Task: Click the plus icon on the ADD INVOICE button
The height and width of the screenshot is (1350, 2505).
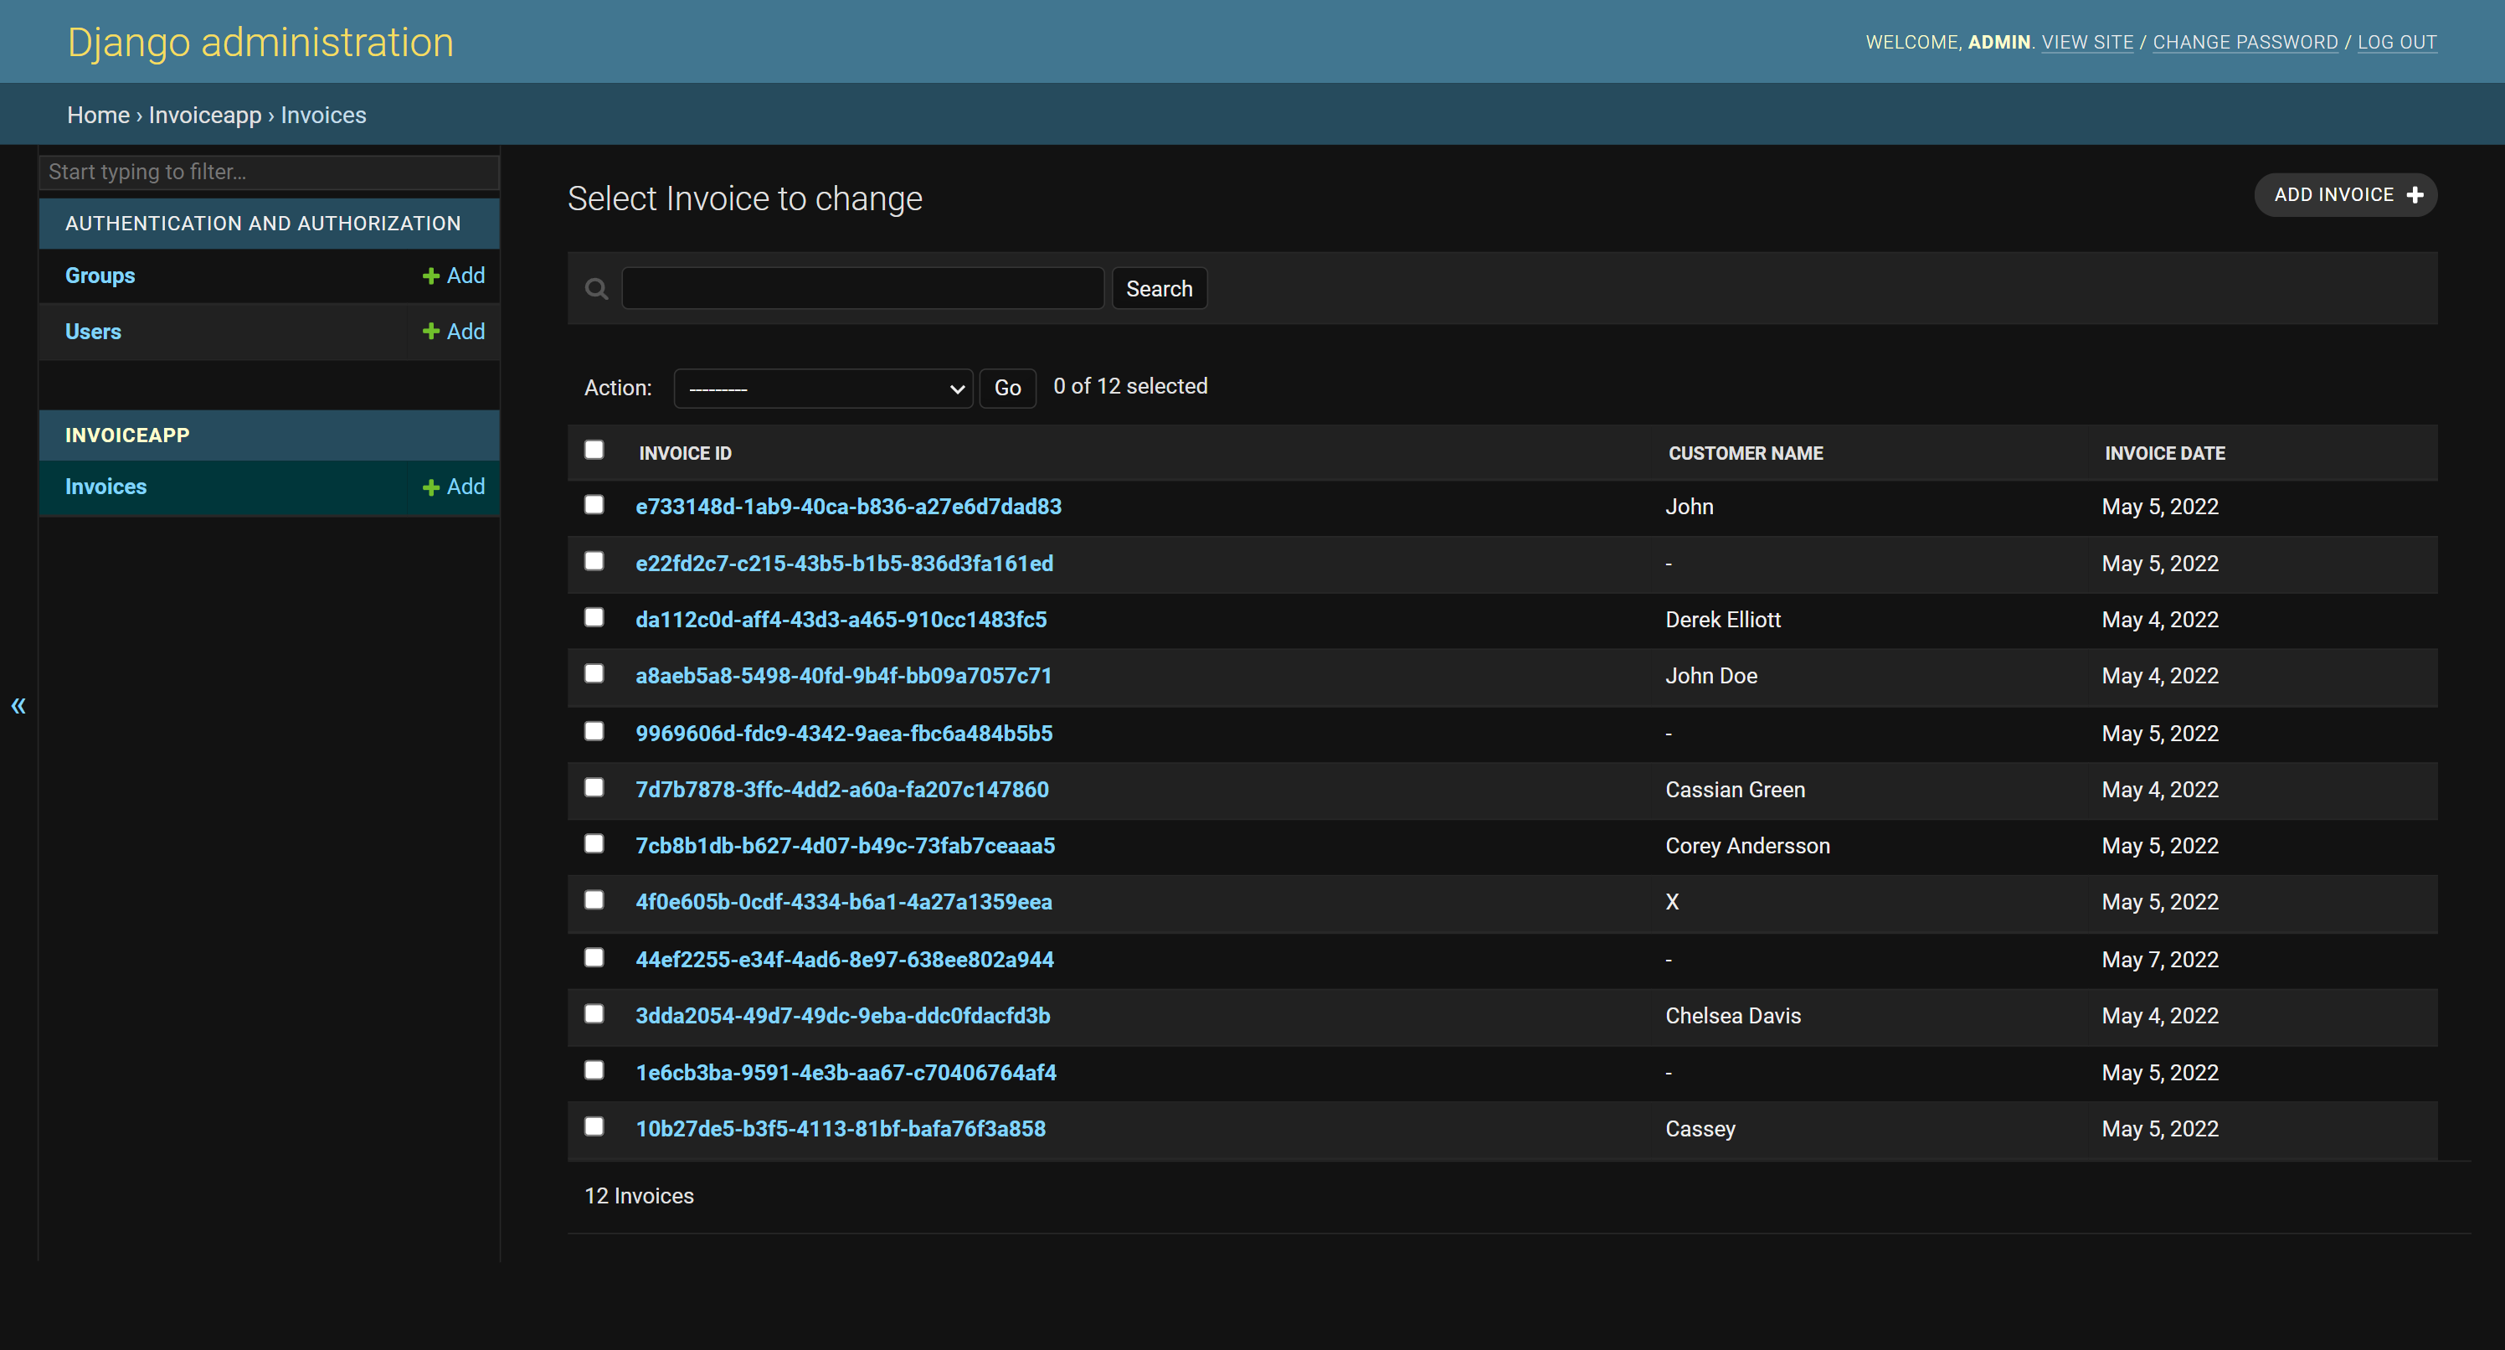Action: click(2415, 194)
